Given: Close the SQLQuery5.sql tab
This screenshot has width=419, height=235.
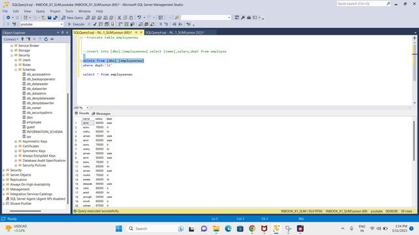Looking at the screenshot, I should click(141, 33).
